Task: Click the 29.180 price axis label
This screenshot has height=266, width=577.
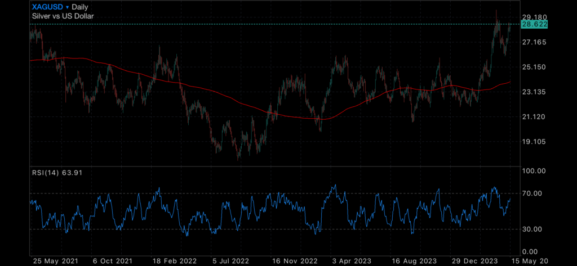Action: 534,17
